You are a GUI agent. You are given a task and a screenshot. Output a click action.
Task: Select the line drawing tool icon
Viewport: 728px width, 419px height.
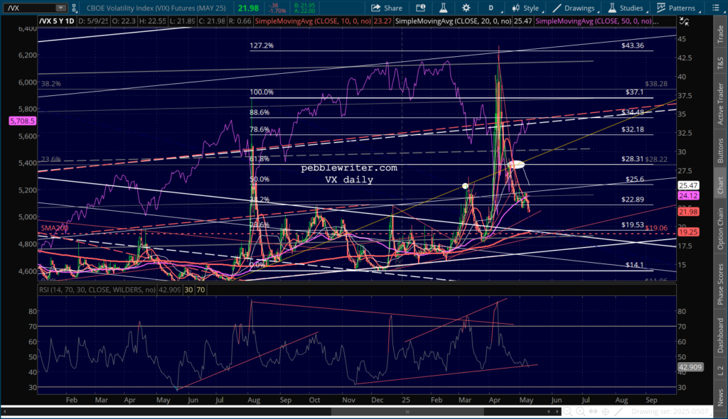point(620,412)
